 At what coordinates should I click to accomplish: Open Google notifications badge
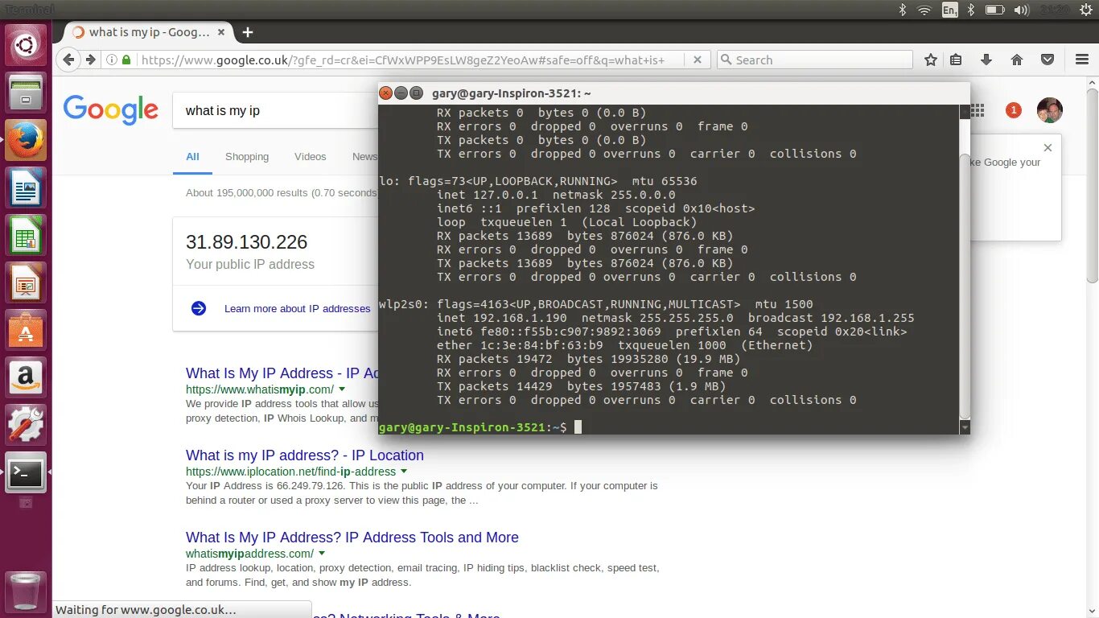pos(1014,110)
